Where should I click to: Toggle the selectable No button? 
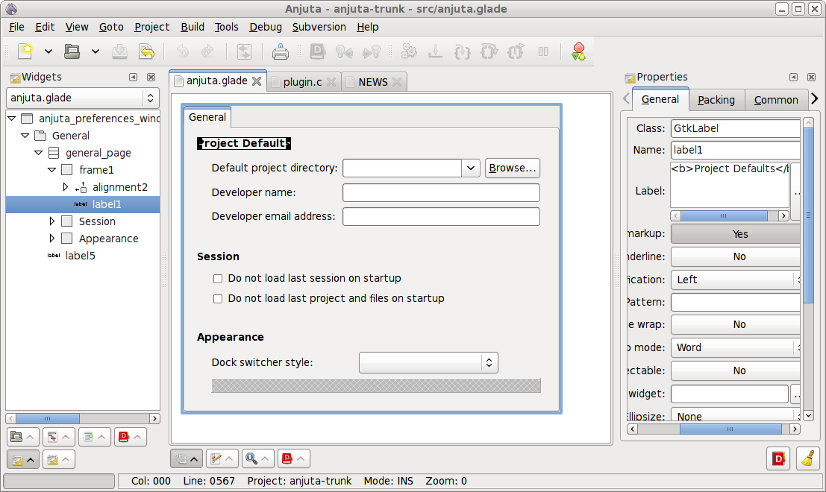point(736,370)
